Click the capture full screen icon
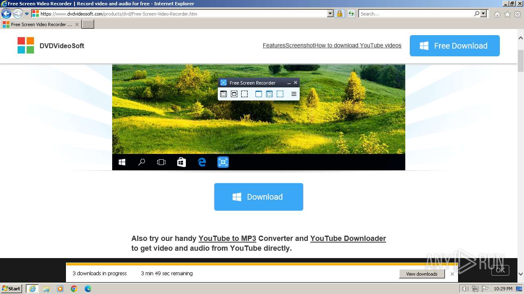This screenshot has width=524, height=294. (x=224, y=94)
